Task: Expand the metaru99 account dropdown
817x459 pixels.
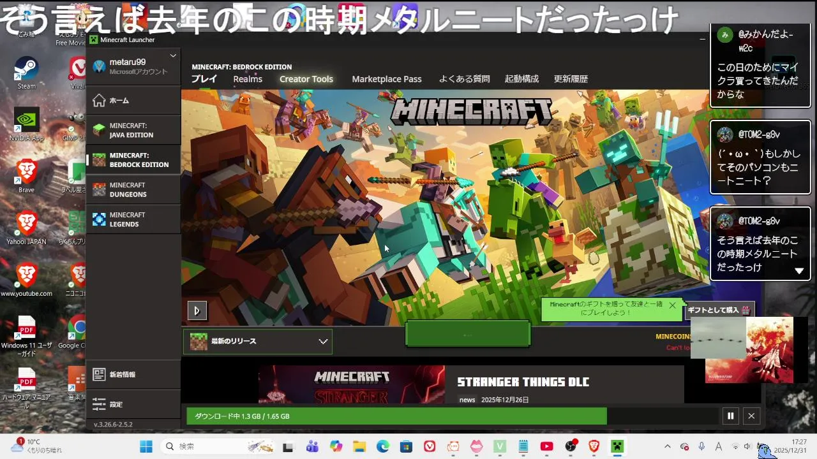Action: (x=172, y=56)
